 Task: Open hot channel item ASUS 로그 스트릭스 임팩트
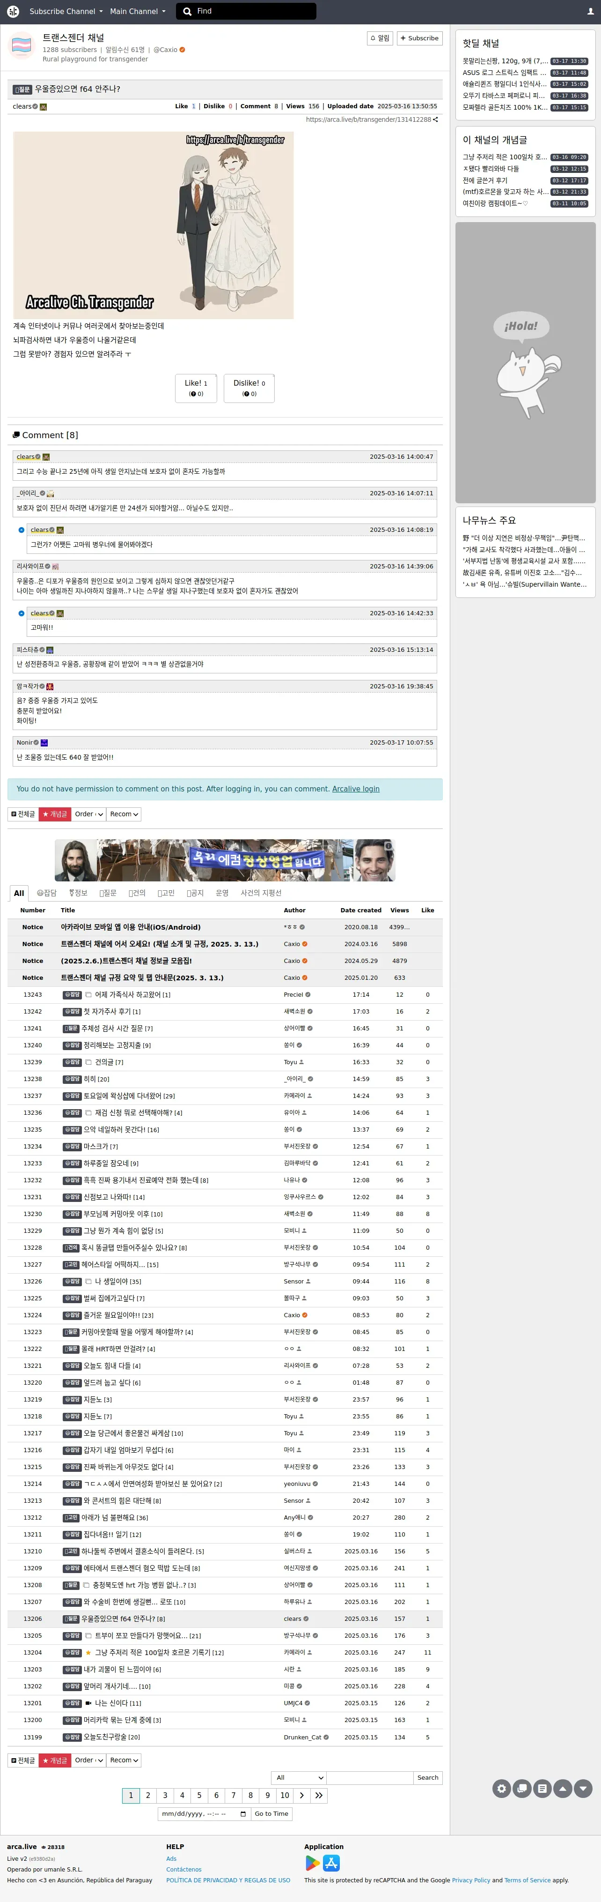pos(505,72)
